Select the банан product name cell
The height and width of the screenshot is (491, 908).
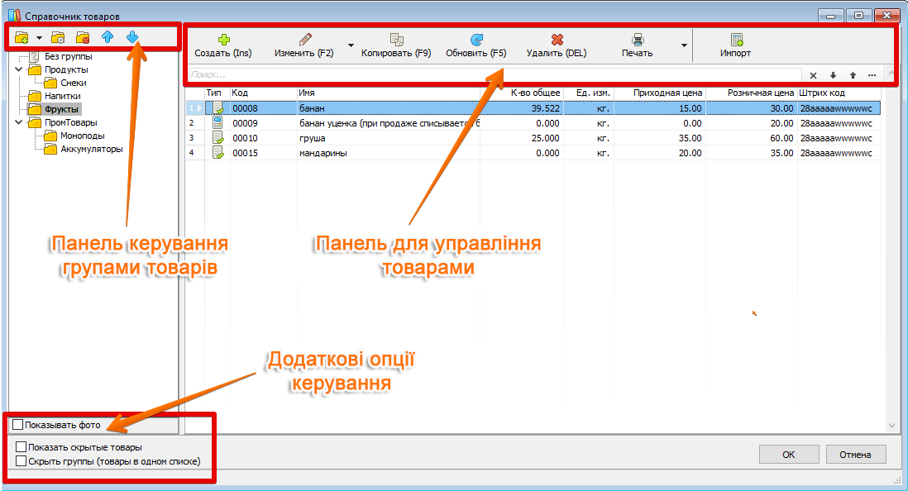tap(389, 108)
